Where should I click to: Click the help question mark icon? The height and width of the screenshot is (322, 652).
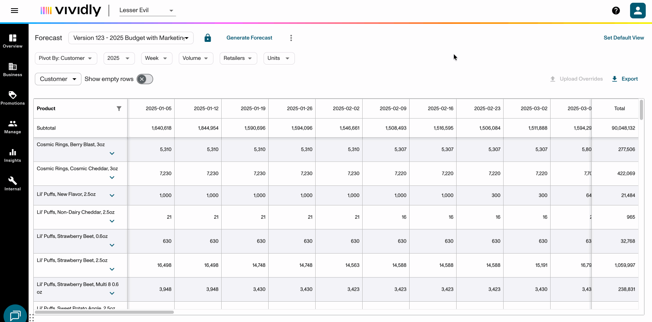click(x=616, y=11)
